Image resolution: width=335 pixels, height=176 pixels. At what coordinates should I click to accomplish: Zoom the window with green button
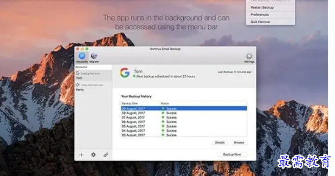tap(87, 49)
